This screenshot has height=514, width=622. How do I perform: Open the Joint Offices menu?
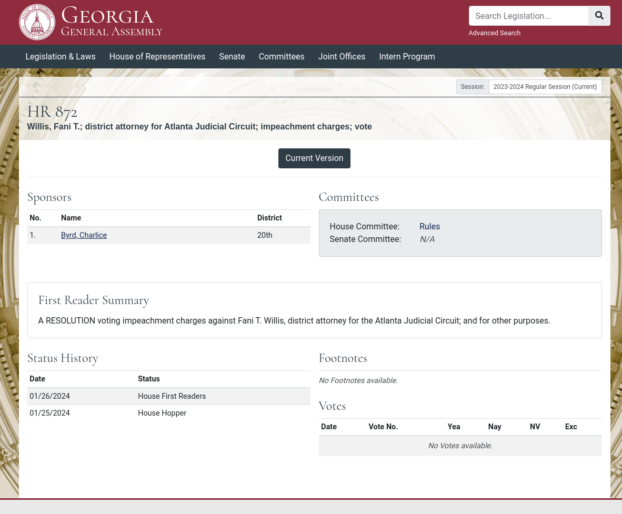coord(342,57)
